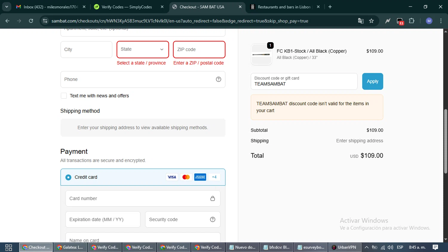Viewport: 448px width, 252px height.
Task: Check Text me with news and offers
Action: tap(64, 96)
